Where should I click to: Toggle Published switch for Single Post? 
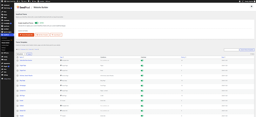click(x=142, y=71)
